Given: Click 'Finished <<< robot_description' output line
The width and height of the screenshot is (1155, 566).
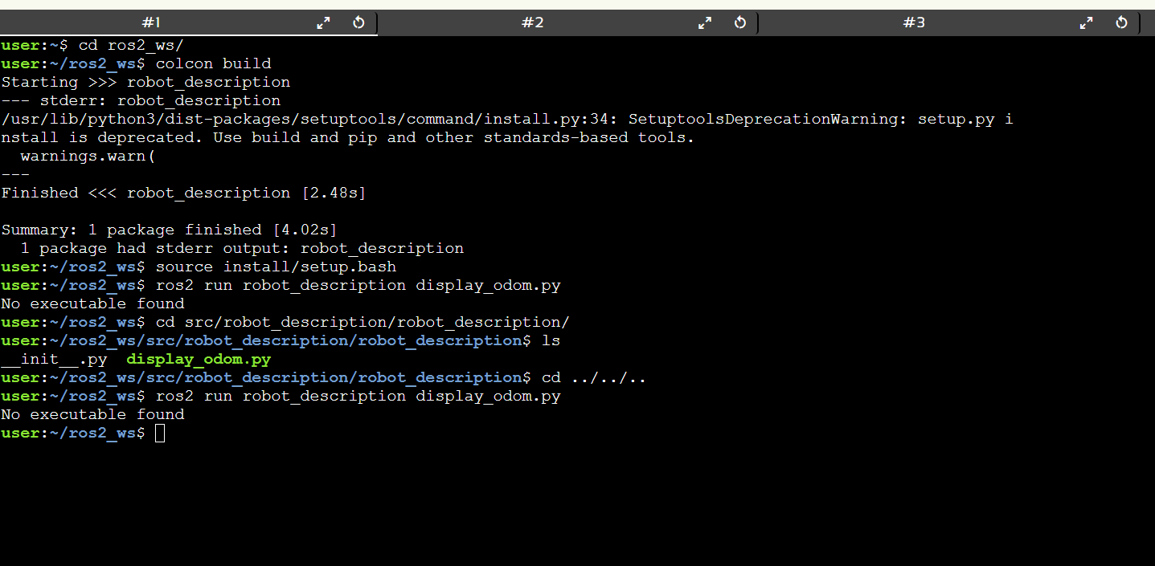Looking at the screenshot, I should 183,193.
